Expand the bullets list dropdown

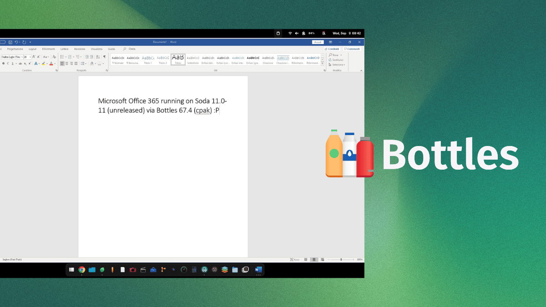tap(66, 57)
